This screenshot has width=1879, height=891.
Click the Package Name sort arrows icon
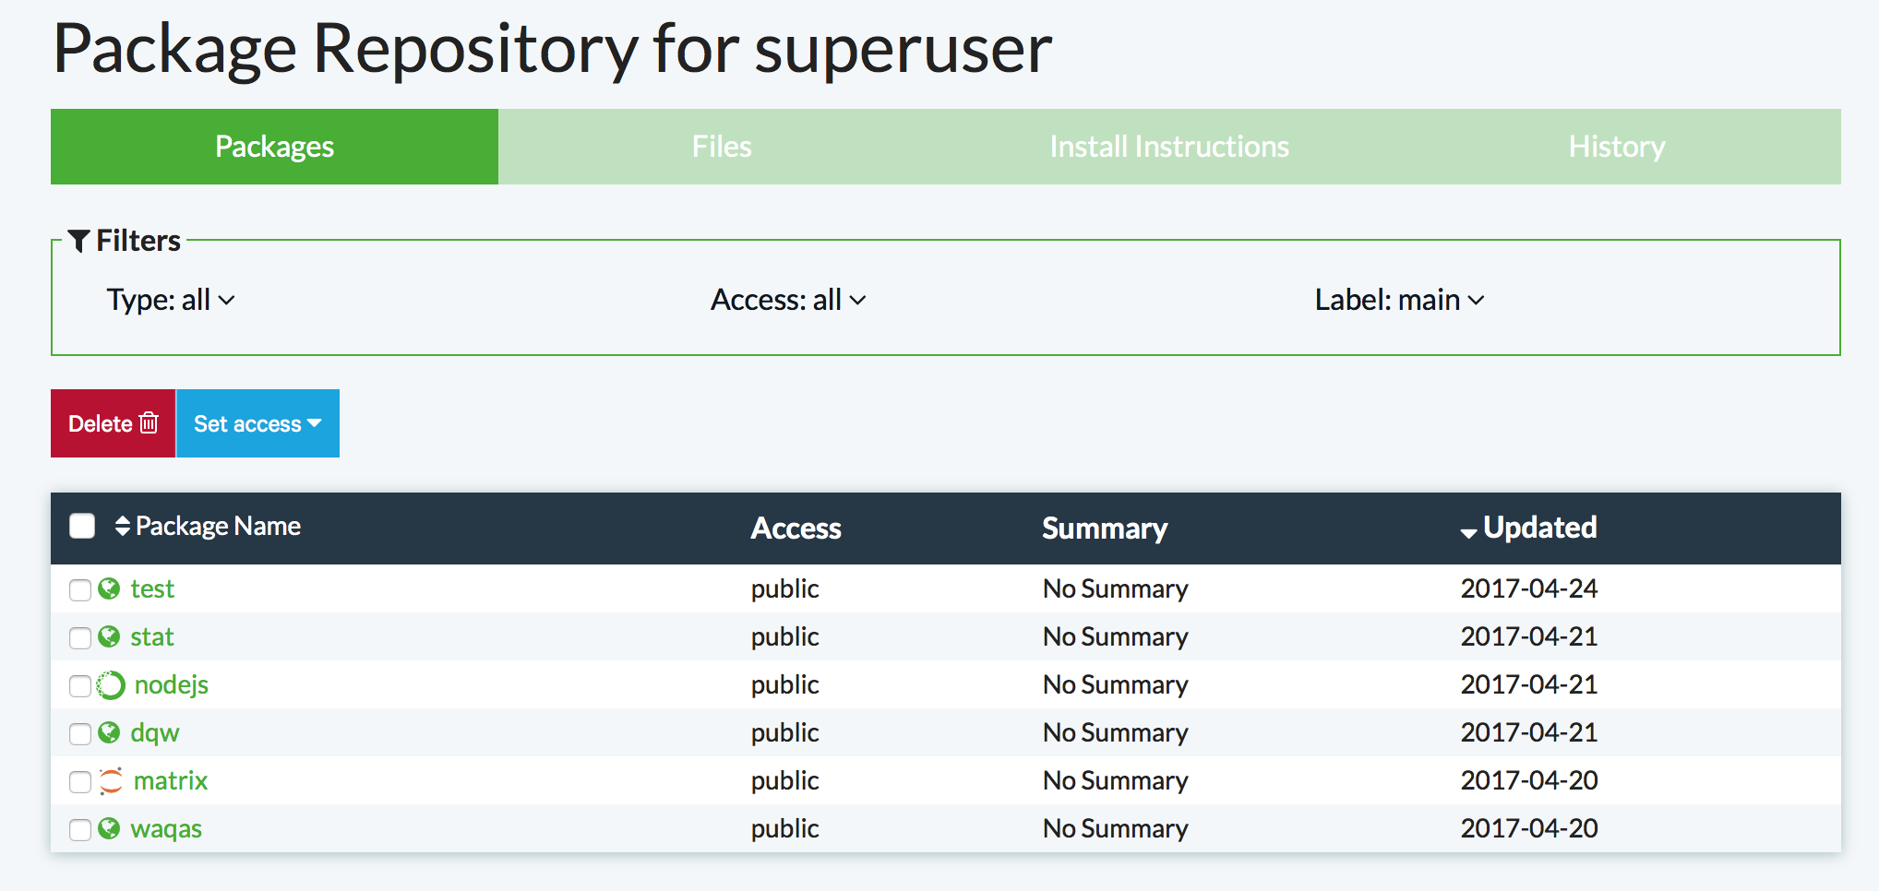click(x=122, y=526)
